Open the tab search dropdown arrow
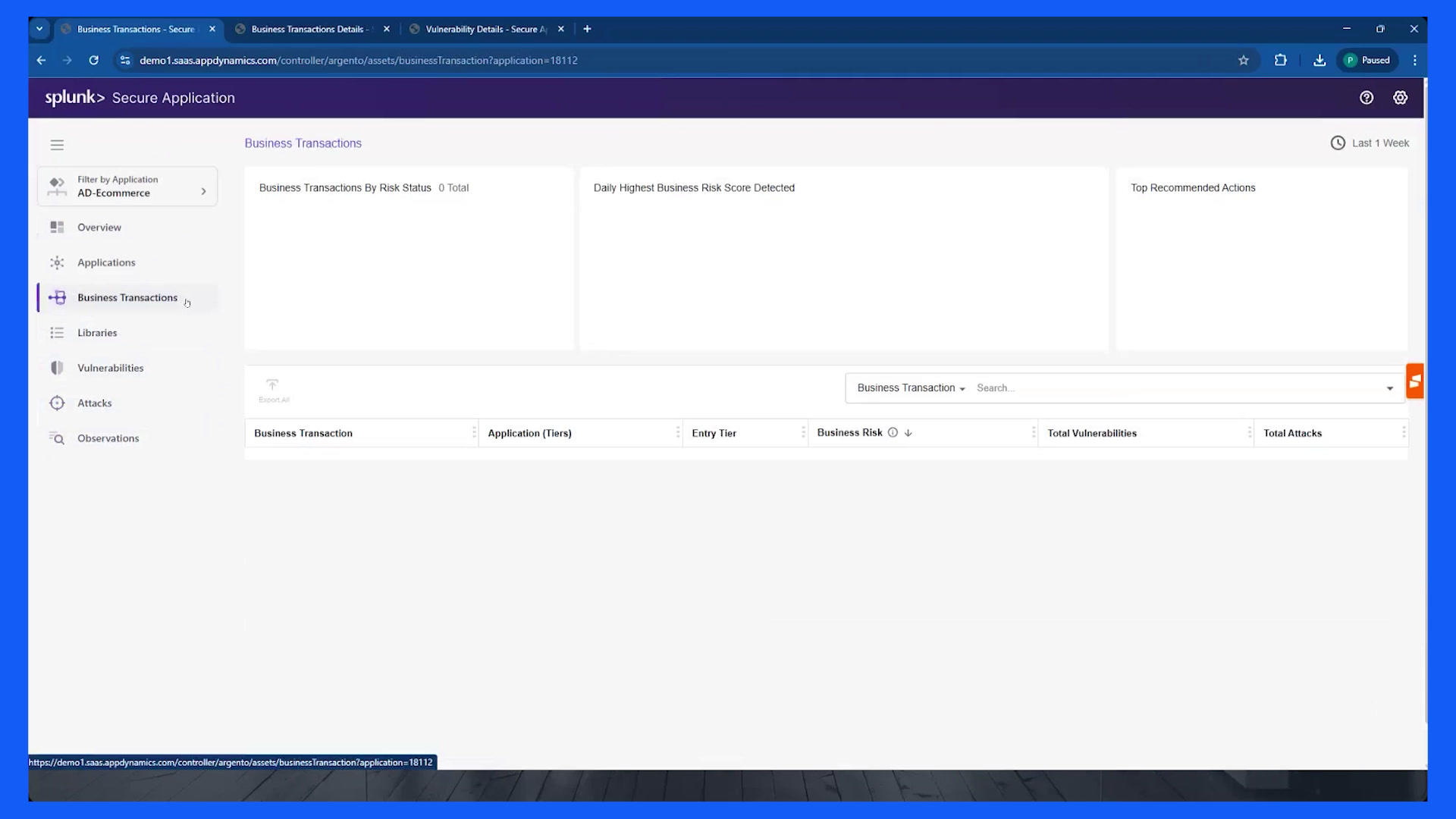 (39, 30)
